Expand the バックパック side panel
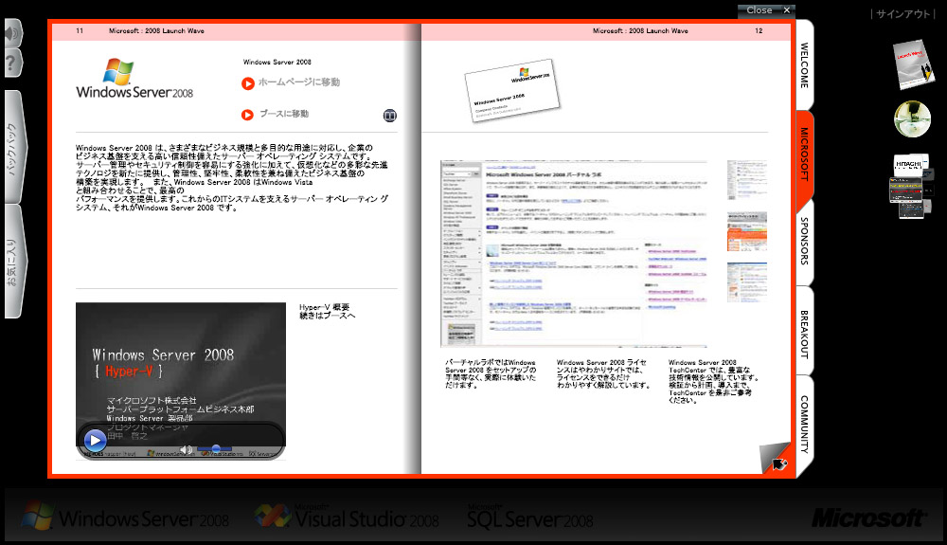 coord(12,147)
